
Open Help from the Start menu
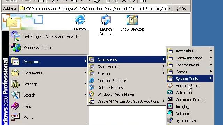pos(48,106)
